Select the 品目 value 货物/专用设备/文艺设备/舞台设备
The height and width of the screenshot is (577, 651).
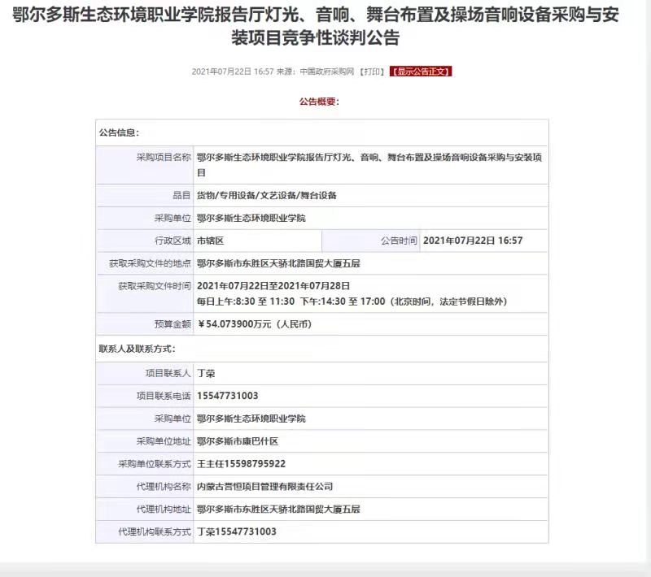(x=266, y=196)
